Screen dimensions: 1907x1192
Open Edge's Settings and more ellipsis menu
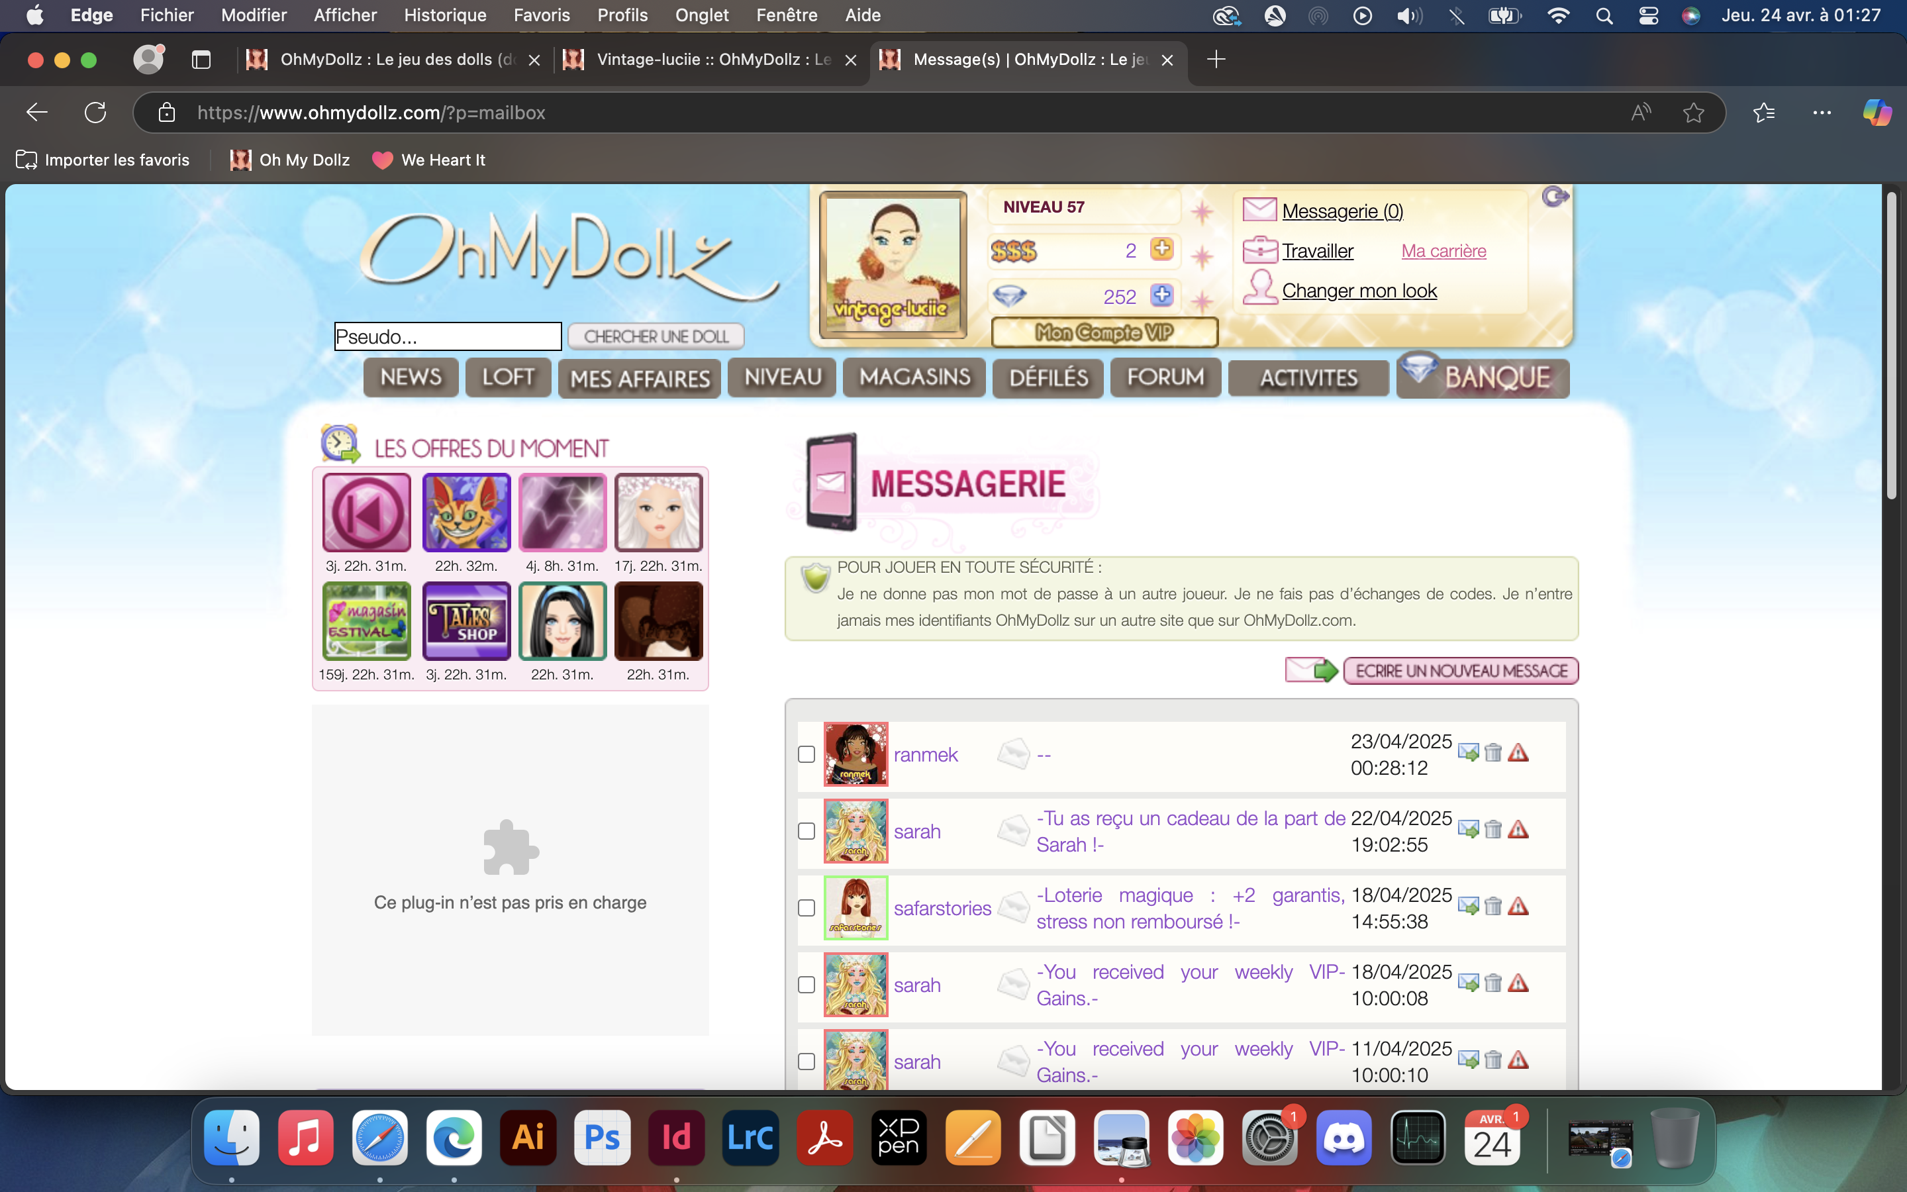tap(1821, 113)
